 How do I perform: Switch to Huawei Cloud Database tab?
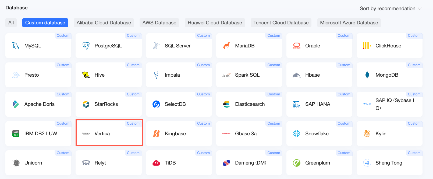pos(215,23)
